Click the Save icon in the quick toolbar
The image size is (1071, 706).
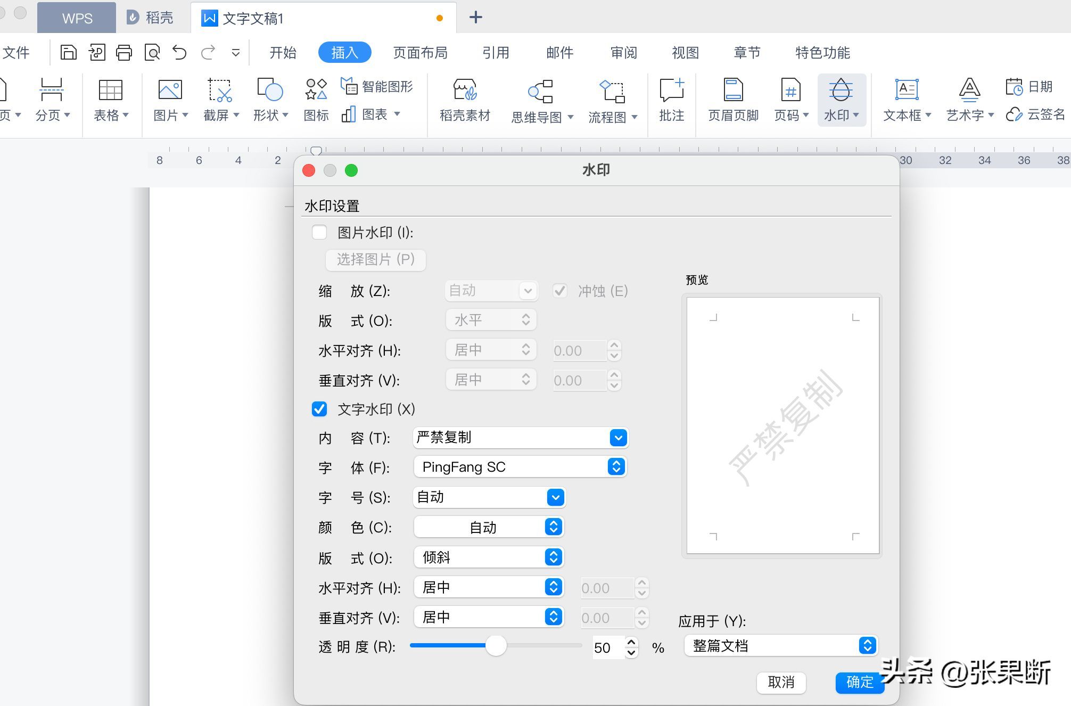tap(68, 52)
